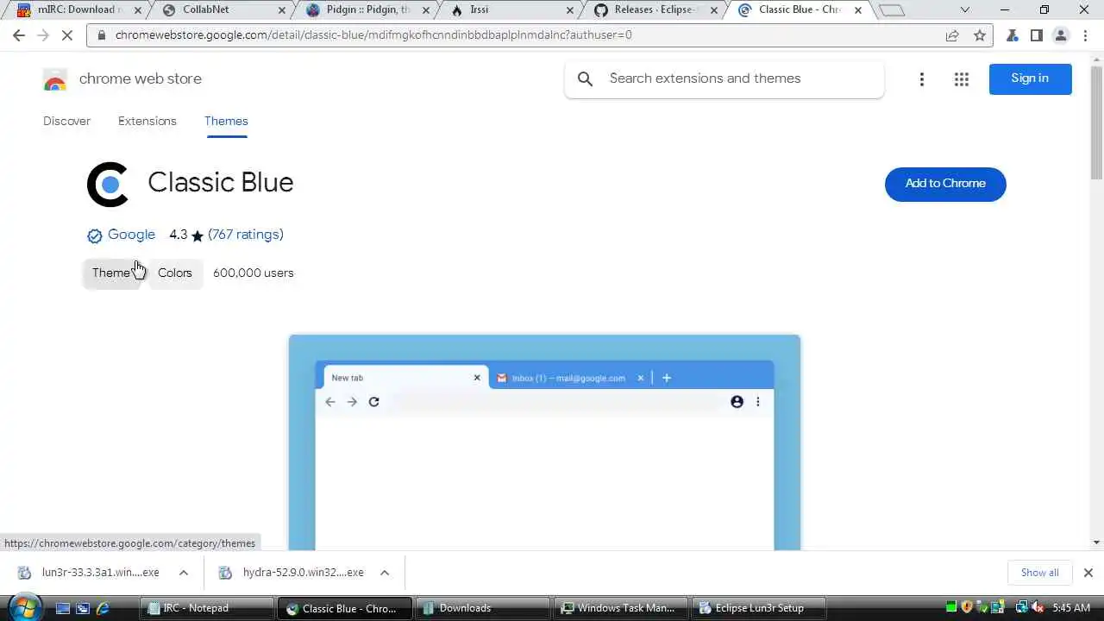This screenshot has height=621, width=1104.
Task: Click Show Desktop quick launch icon
Action: point(62,608)
